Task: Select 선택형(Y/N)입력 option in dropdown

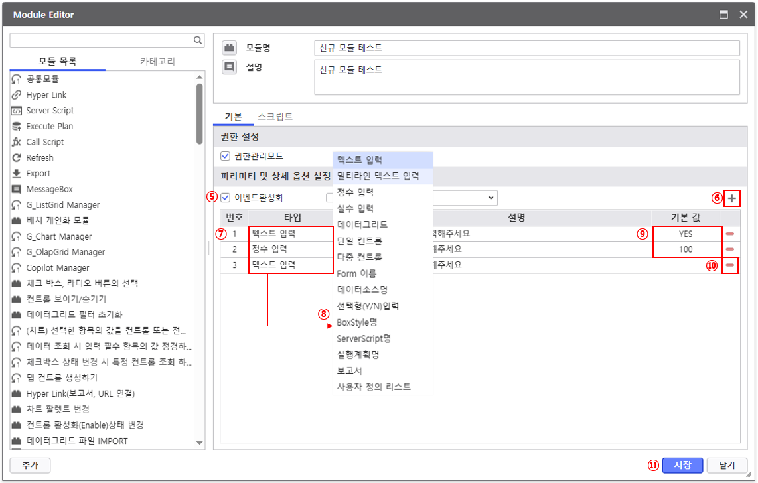Action: click(367, 307)
